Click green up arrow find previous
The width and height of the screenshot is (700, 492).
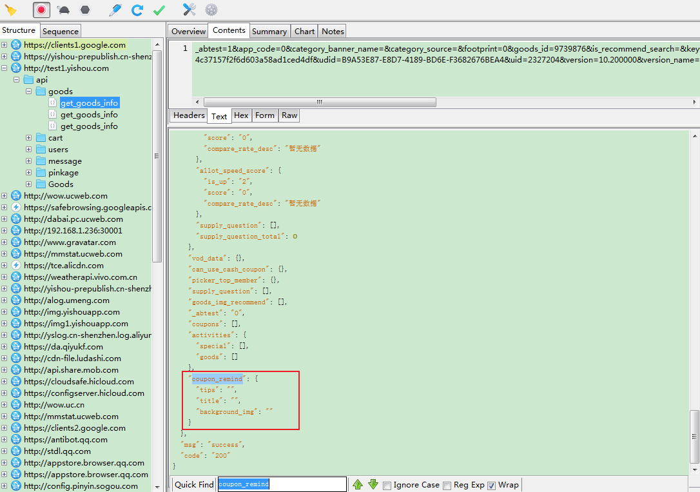(x=358, y=484)
